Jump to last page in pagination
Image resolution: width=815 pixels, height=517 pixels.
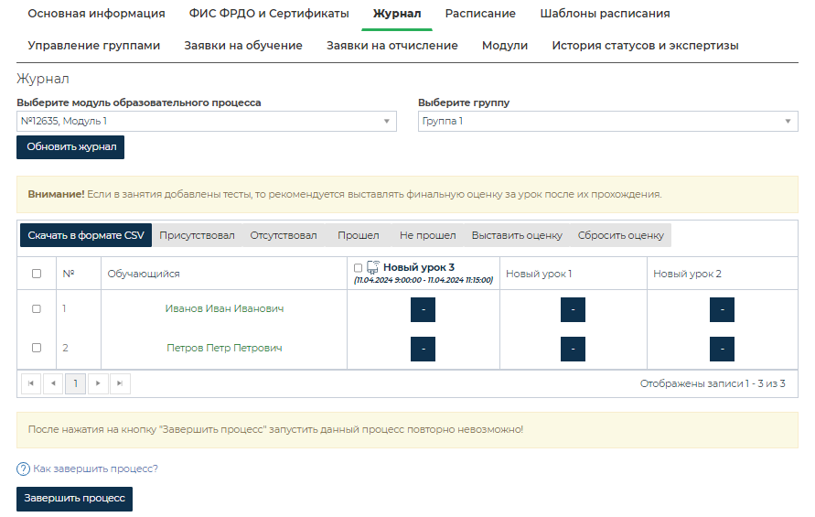tap(120, 384)
